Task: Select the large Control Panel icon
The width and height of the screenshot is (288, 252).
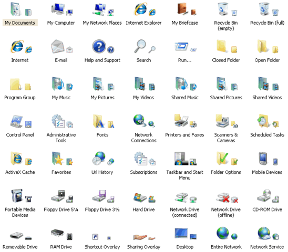Action: (16, 121)
